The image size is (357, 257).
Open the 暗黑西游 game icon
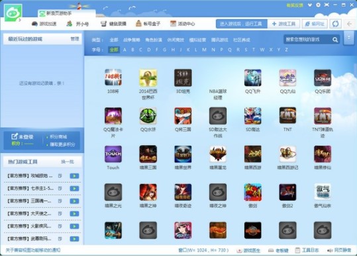tap(253, 154)
